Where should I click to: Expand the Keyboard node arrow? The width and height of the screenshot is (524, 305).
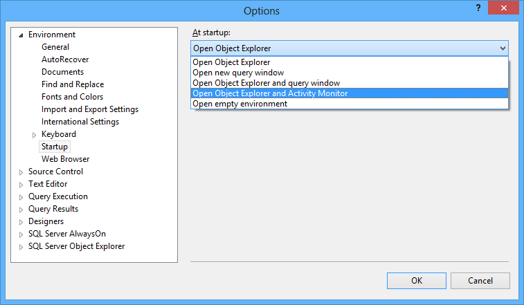coord(34,135)
